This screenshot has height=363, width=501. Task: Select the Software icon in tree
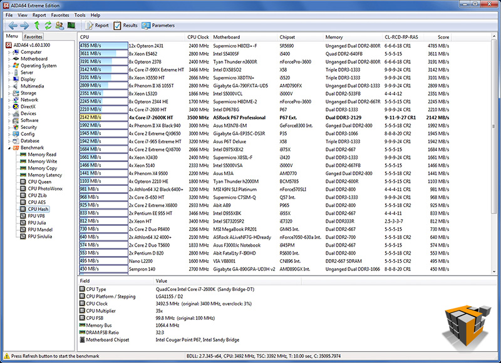[x=16, y=120]
